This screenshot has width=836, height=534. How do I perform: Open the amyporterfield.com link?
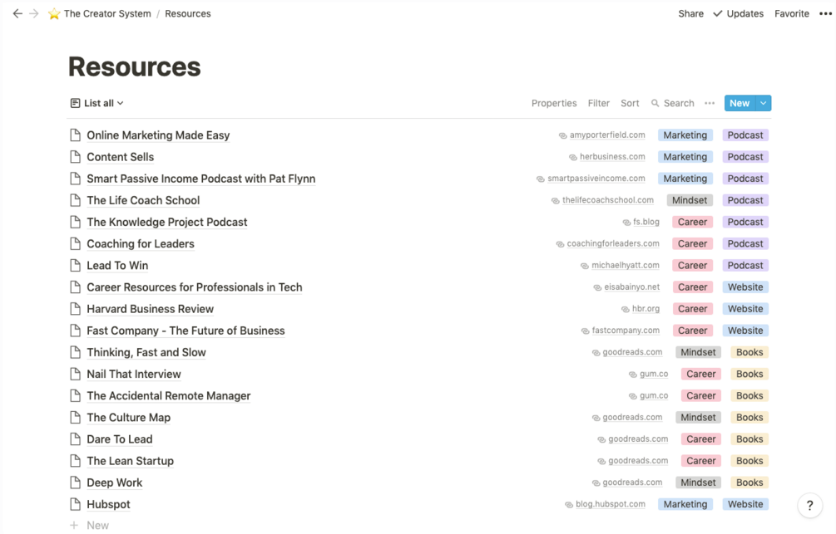pos(607,135)
